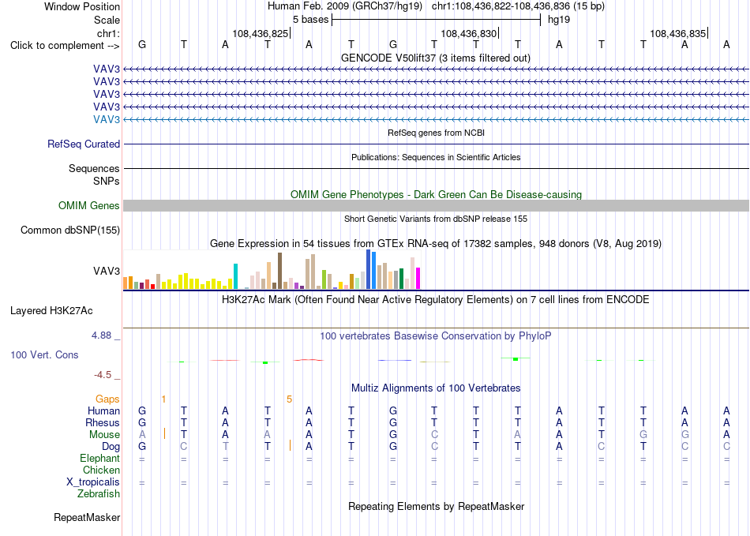Click the Mouse alignment row label
750x536 pixels.
click(104, 435)
